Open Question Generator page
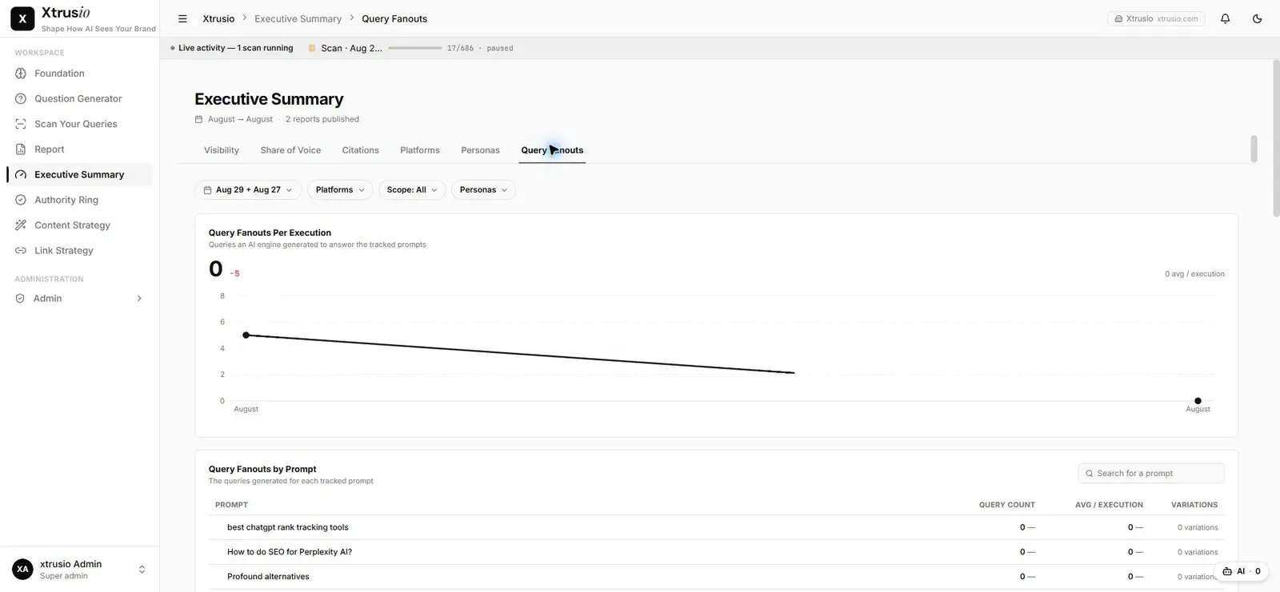 point(80,99)
